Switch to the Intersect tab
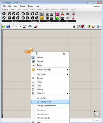 pos(54,9)
